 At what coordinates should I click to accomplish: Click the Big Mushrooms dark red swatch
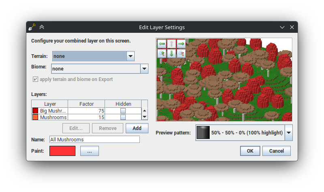(x=35, y=111)
